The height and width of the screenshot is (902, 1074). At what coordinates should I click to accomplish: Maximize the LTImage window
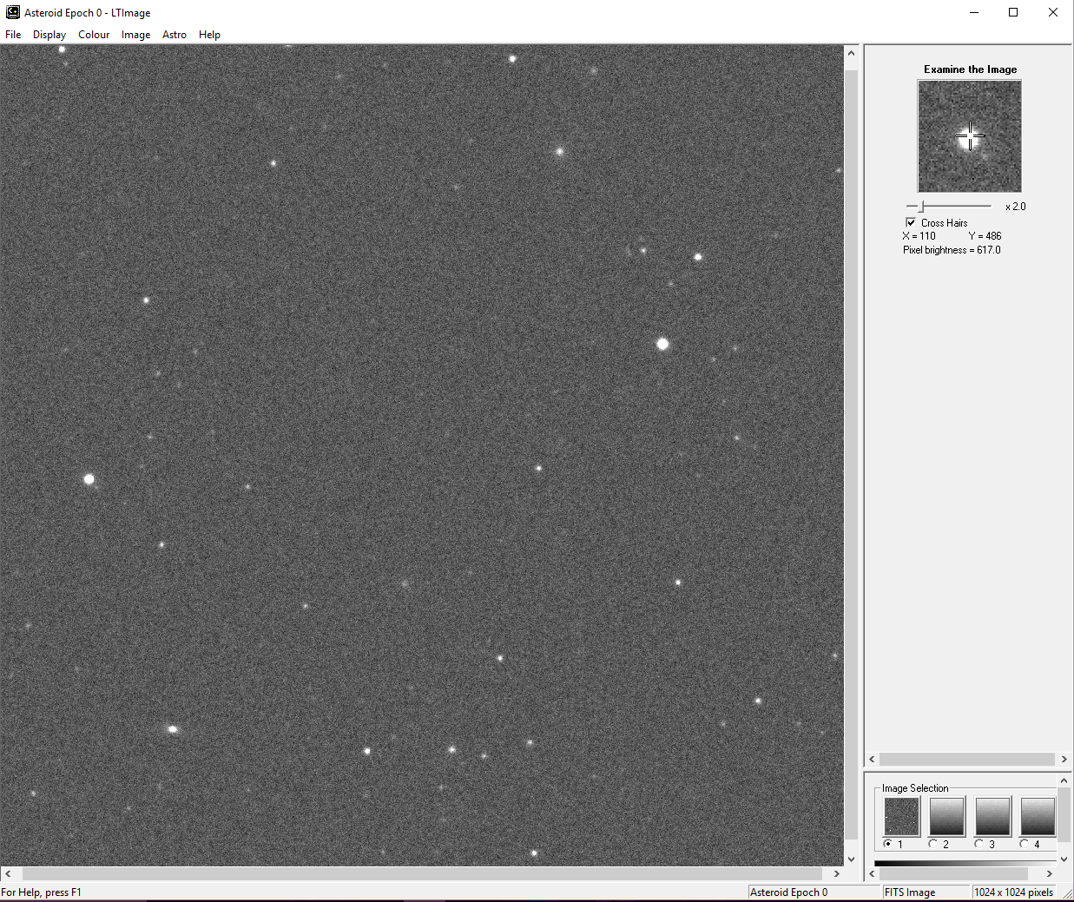[1013, 12]
